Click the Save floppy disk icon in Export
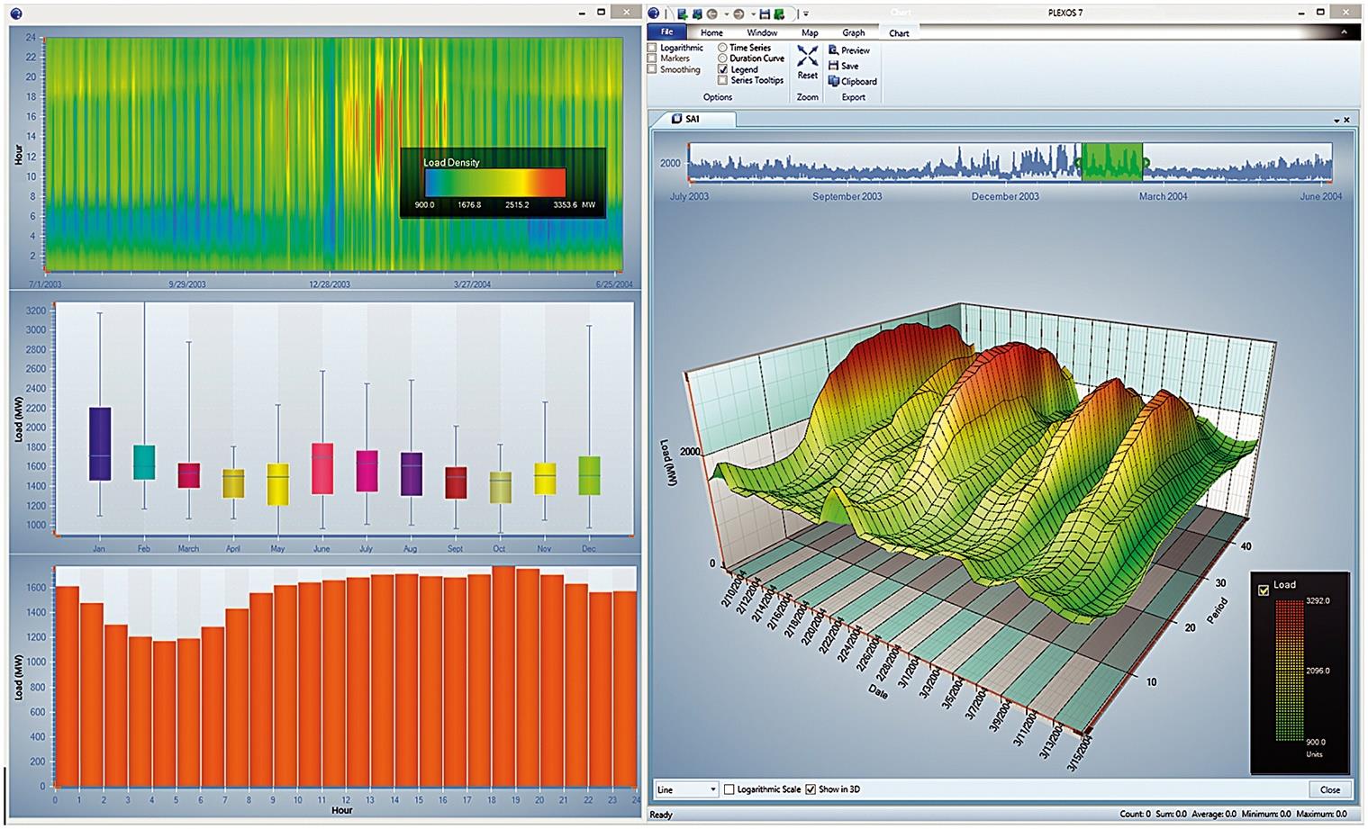This screenshot has width=1368, height=829. [x=834, y=66]
